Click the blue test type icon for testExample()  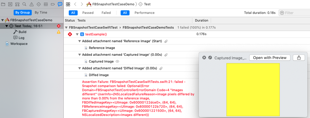82,35
